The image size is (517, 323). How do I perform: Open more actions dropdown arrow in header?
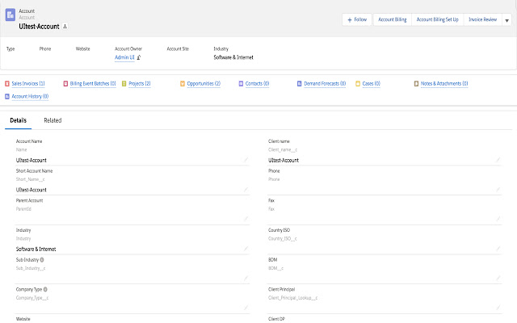tap(508, 19)
